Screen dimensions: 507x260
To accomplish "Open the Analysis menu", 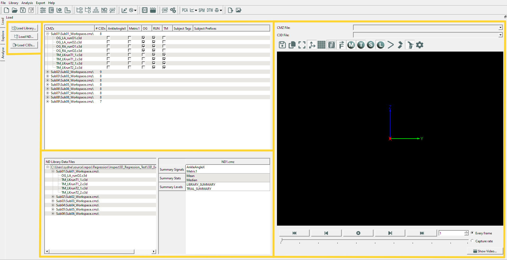I will tap(27, 3).
